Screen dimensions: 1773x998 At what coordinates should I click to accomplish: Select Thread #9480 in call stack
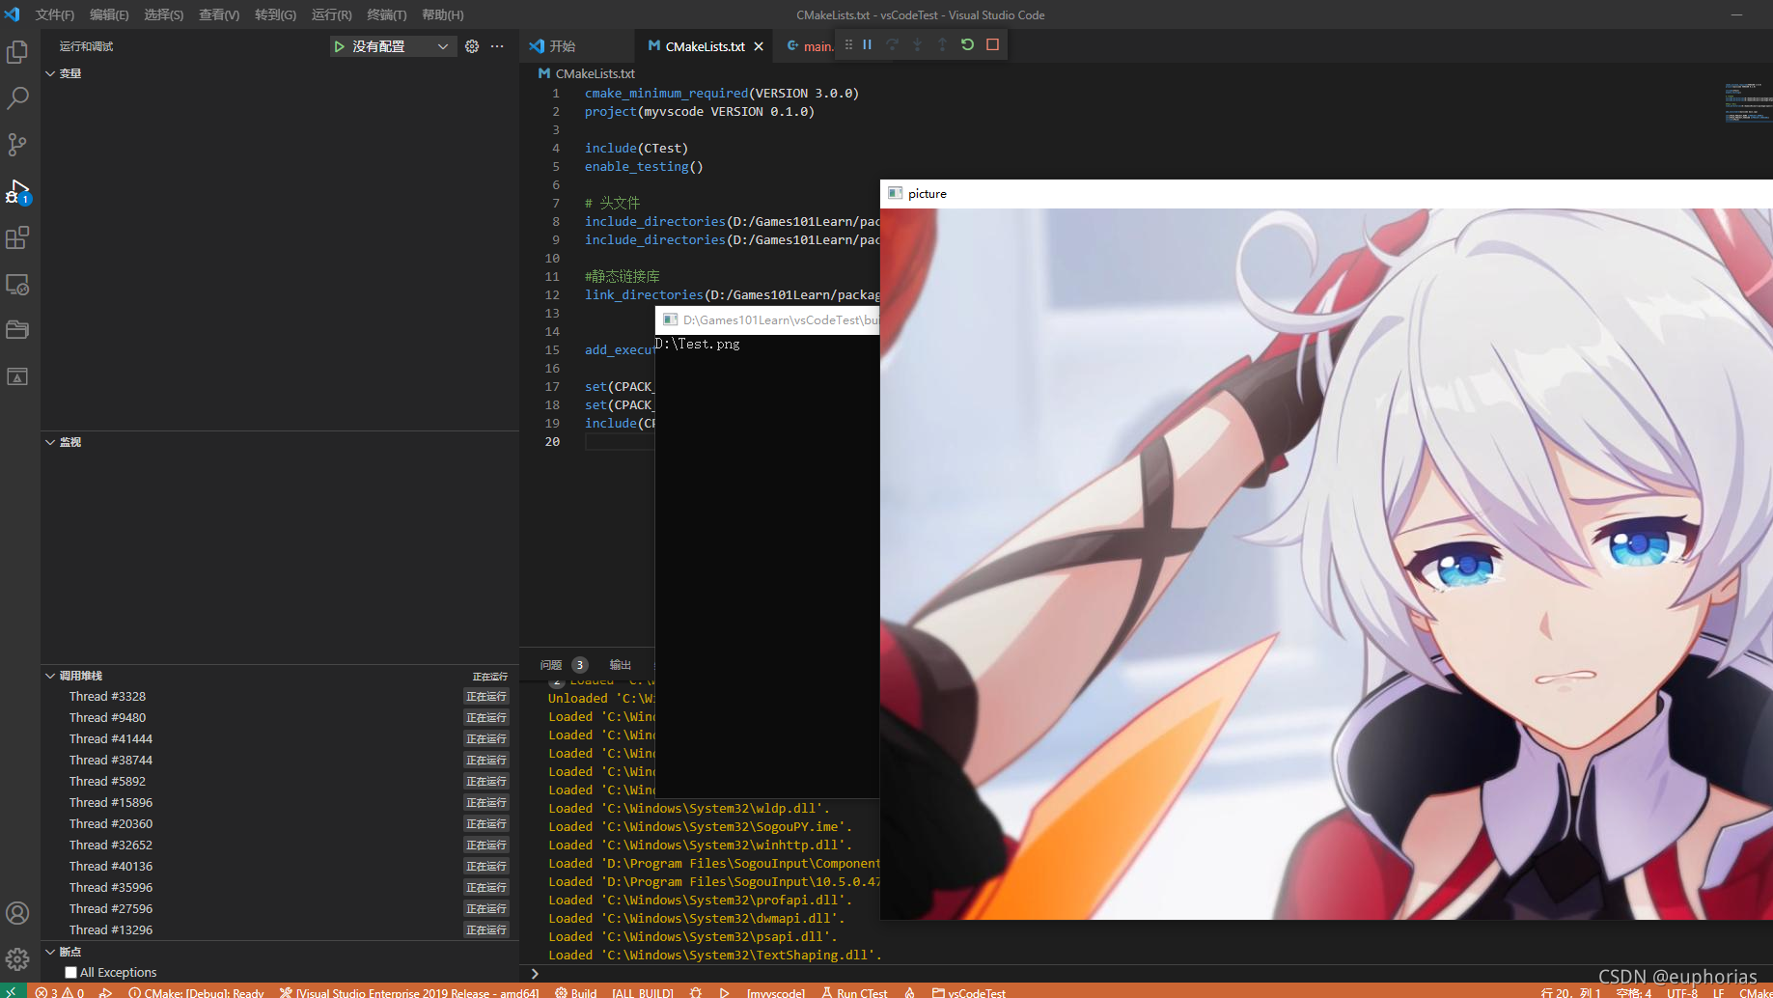280,717
